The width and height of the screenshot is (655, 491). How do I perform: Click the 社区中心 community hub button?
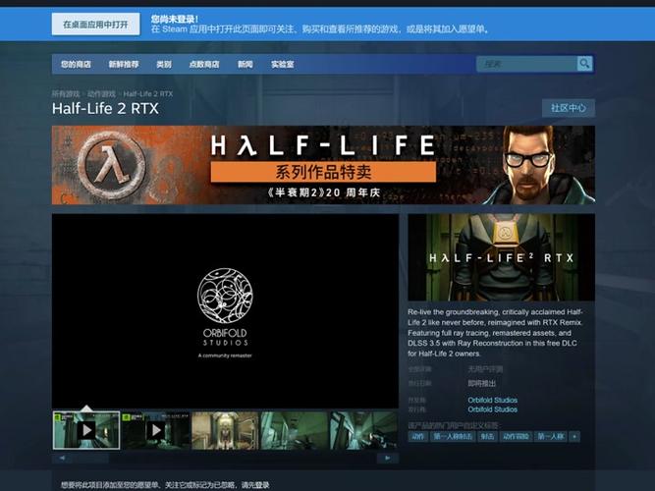pyautogui.click(x=569, y=108)
